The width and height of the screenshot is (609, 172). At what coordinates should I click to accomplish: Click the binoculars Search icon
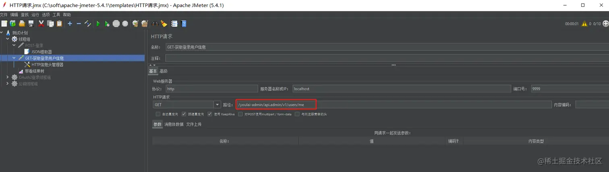(155, 24)
